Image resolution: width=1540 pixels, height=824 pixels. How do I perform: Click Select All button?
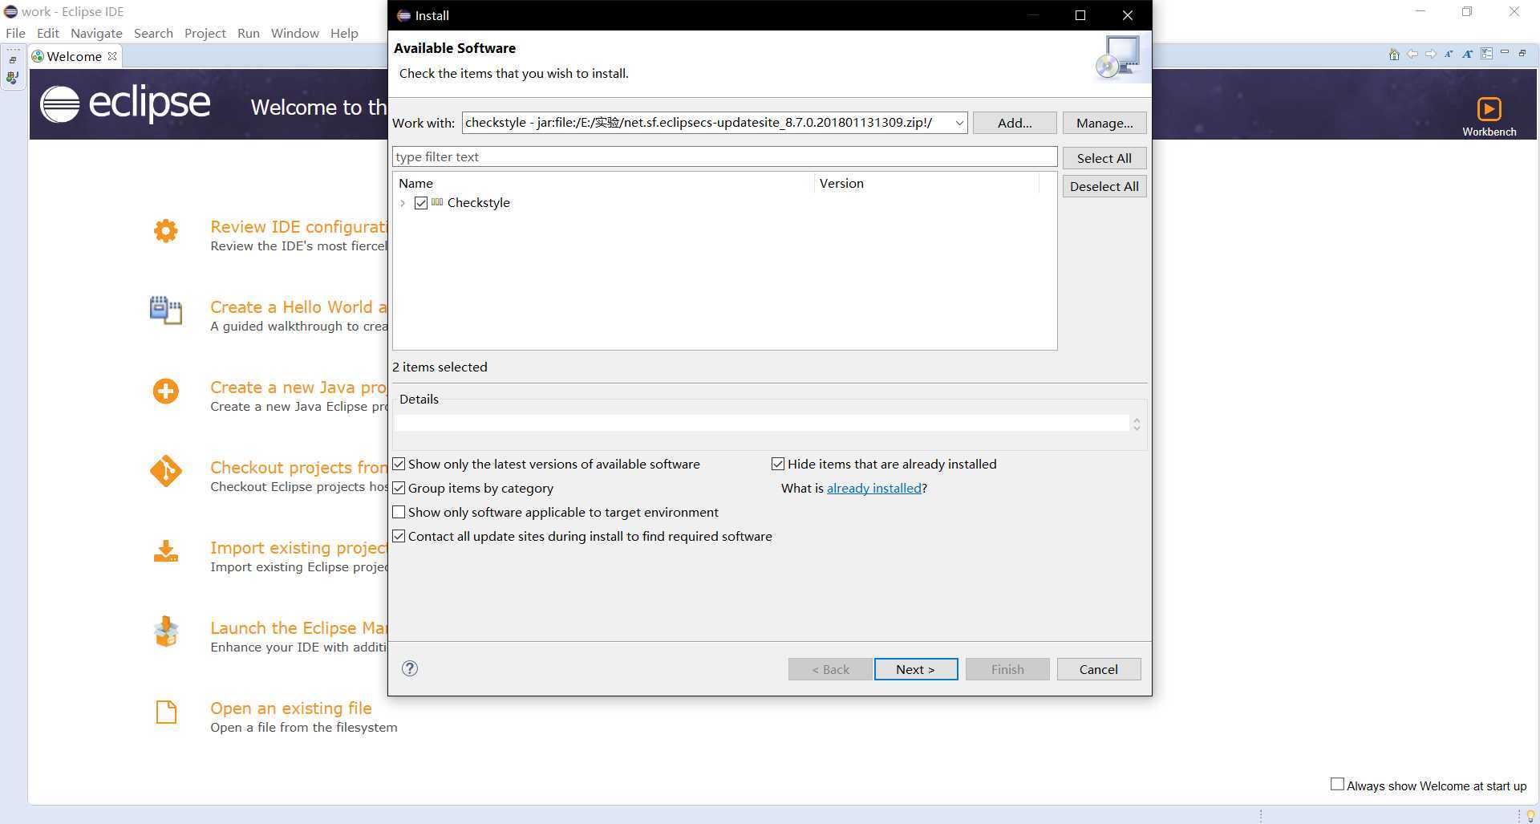1104,158
